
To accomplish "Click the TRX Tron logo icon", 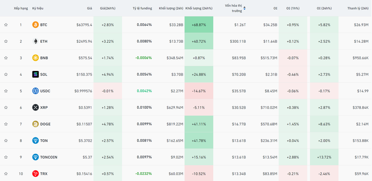I will [x=35, y=174].
